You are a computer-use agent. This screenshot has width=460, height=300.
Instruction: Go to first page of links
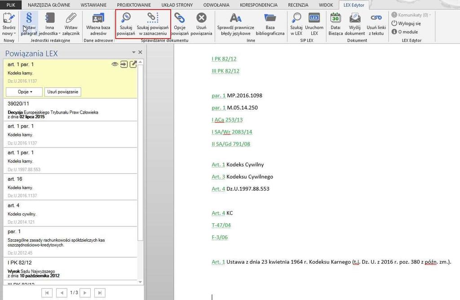[47, 293]
